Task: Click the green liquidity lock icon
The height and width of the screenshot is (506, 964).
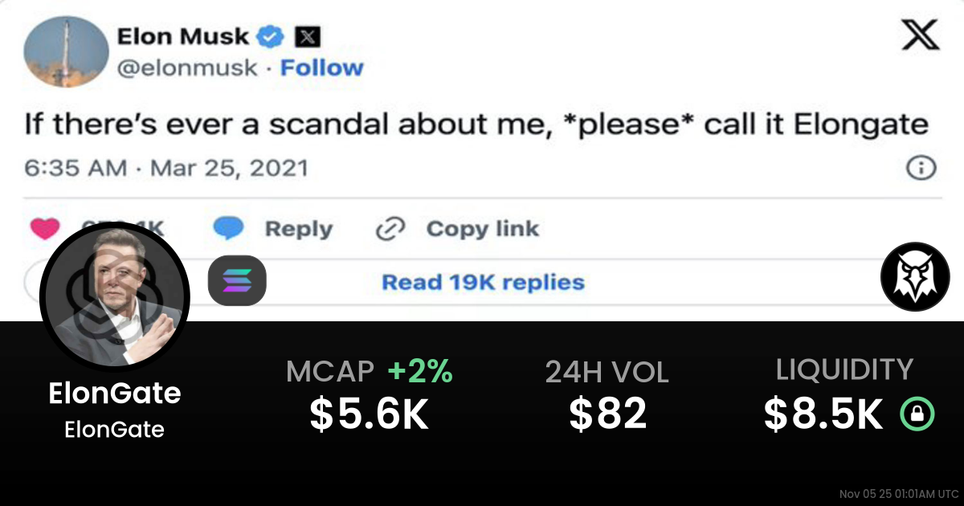Action: click(x=917, y=414)
